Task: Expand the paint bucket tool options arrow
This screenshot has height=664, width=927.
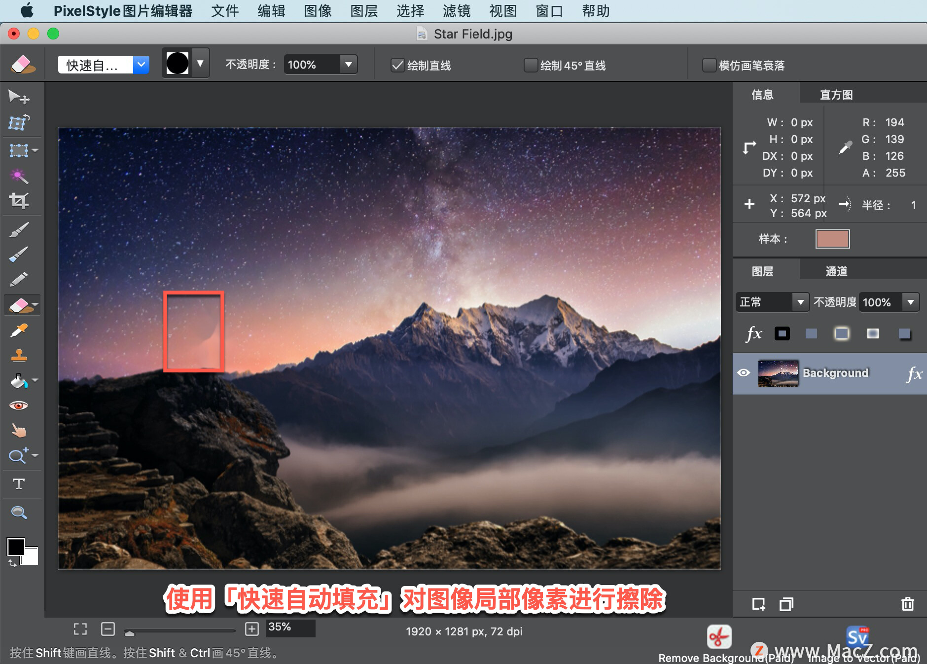Action: point(35,380)
